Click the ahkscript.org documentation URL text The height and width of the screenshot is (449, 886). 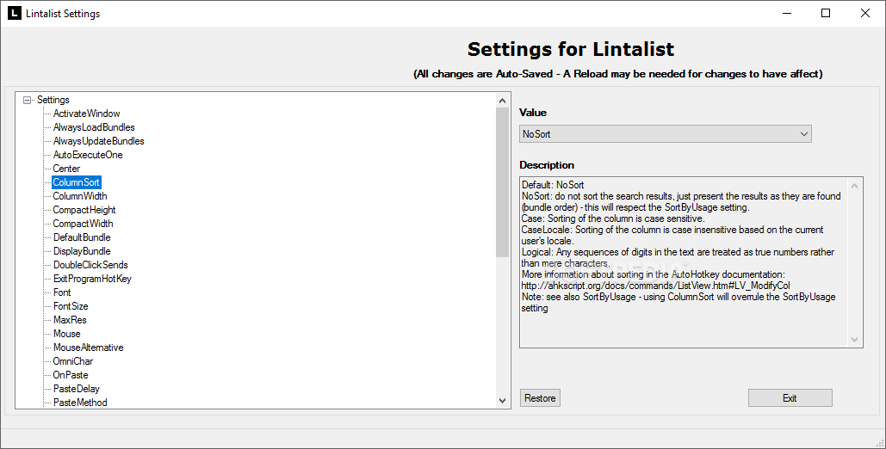click(655, 286)
